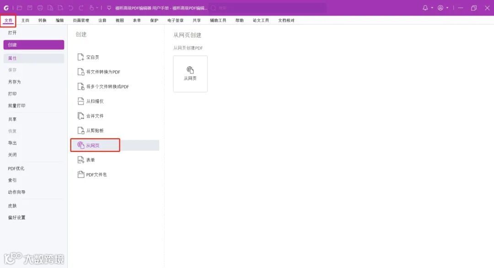Screen dimensions: 494x268
Task: Open the customize quick access toolbar dropdown
Action: point(109,8)
